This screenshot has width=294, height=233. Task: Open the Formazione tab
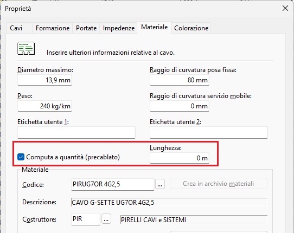click(53, 28)
